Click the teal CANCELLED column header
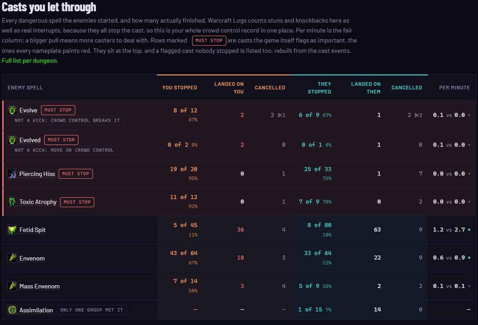 click(x=407, y=88)
